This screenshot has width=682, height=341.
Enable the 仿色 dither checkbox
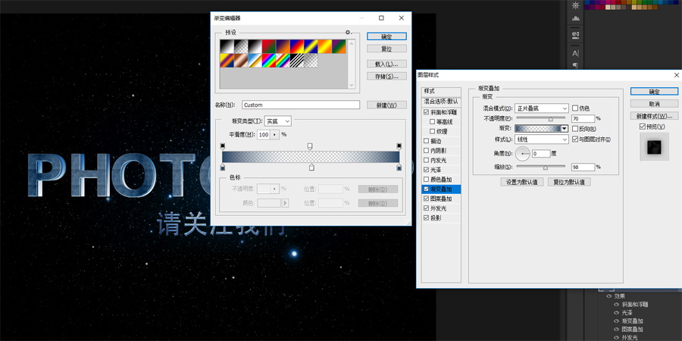pos(575,108)
